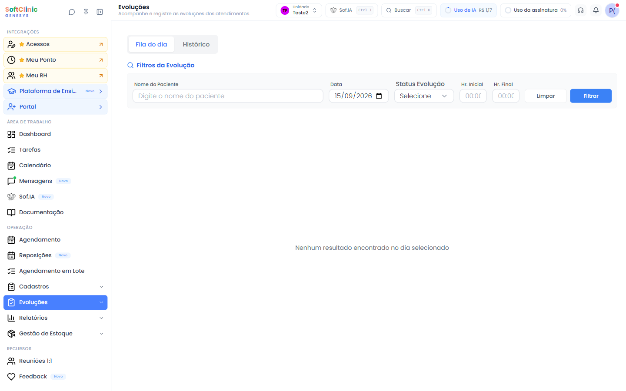
Task: Click the Documentação book icon
Action: pyautogui.click(x=11, y=212)
